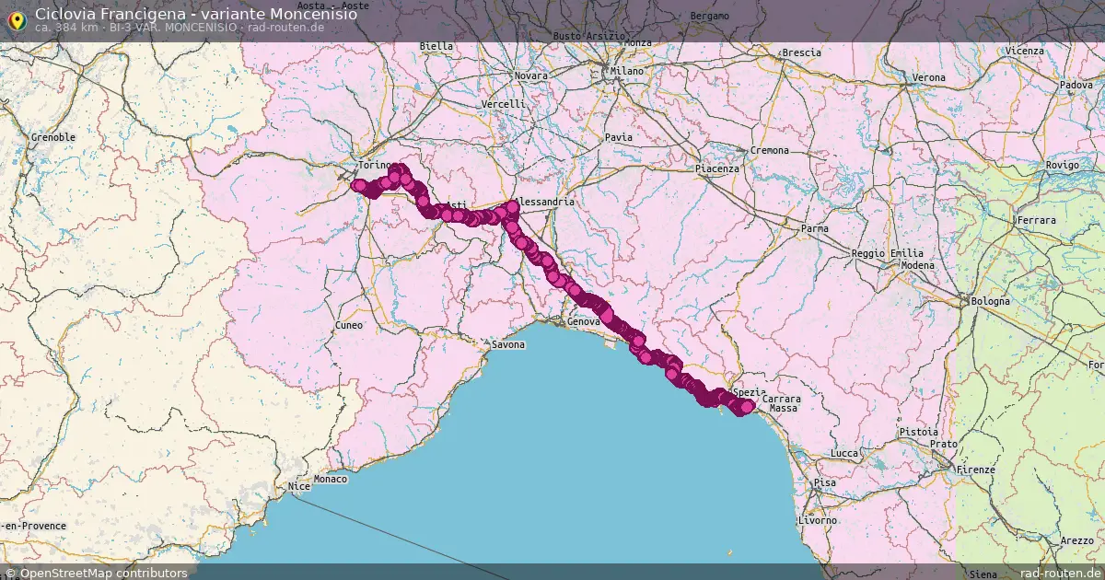Click the Monaco label
This screenshot has width=1105, height=580.
(x=331, y=480)
